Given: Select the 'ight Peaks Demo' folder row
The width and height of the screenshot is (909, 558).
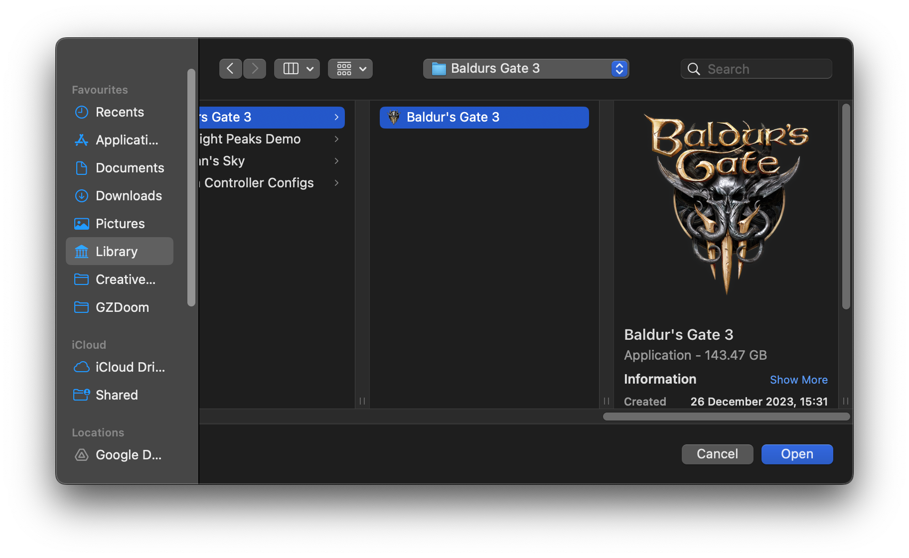Looking at the screenshot, I should (272, 139).
